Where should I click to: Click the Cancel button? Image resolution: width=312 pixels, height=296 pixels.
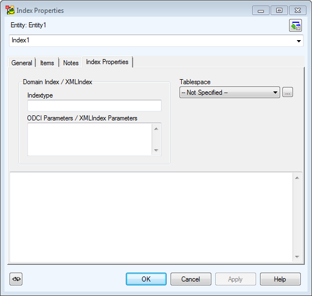(191, 279)
